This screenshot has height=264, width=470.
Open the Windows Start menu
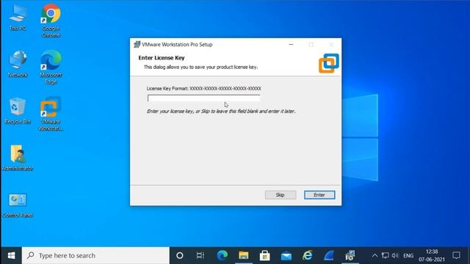pos(11,256)
